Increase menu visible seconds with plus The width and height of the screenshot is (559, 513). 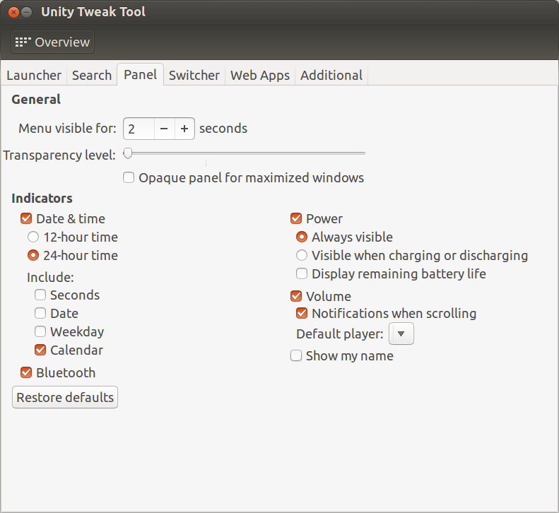coord(184,129)
